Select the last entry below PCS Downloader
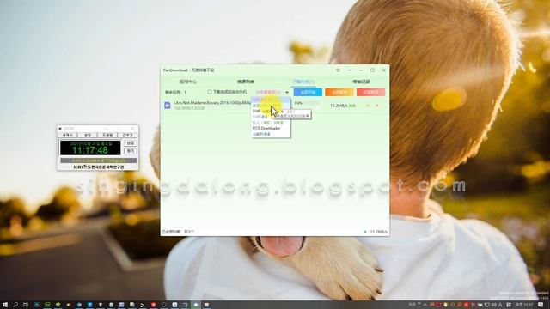Viewport: 550px width, 309px height. 261,134
